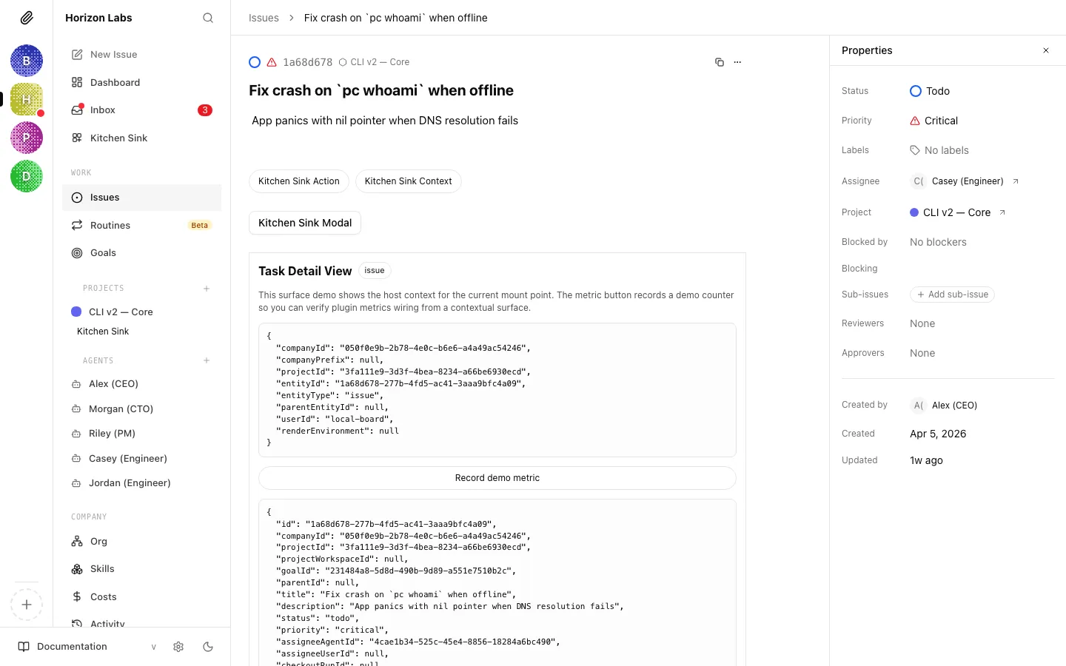
Task: Click creator Alex (CEO) in Properties
Action: pyautogui.click(x=944, y=406)
